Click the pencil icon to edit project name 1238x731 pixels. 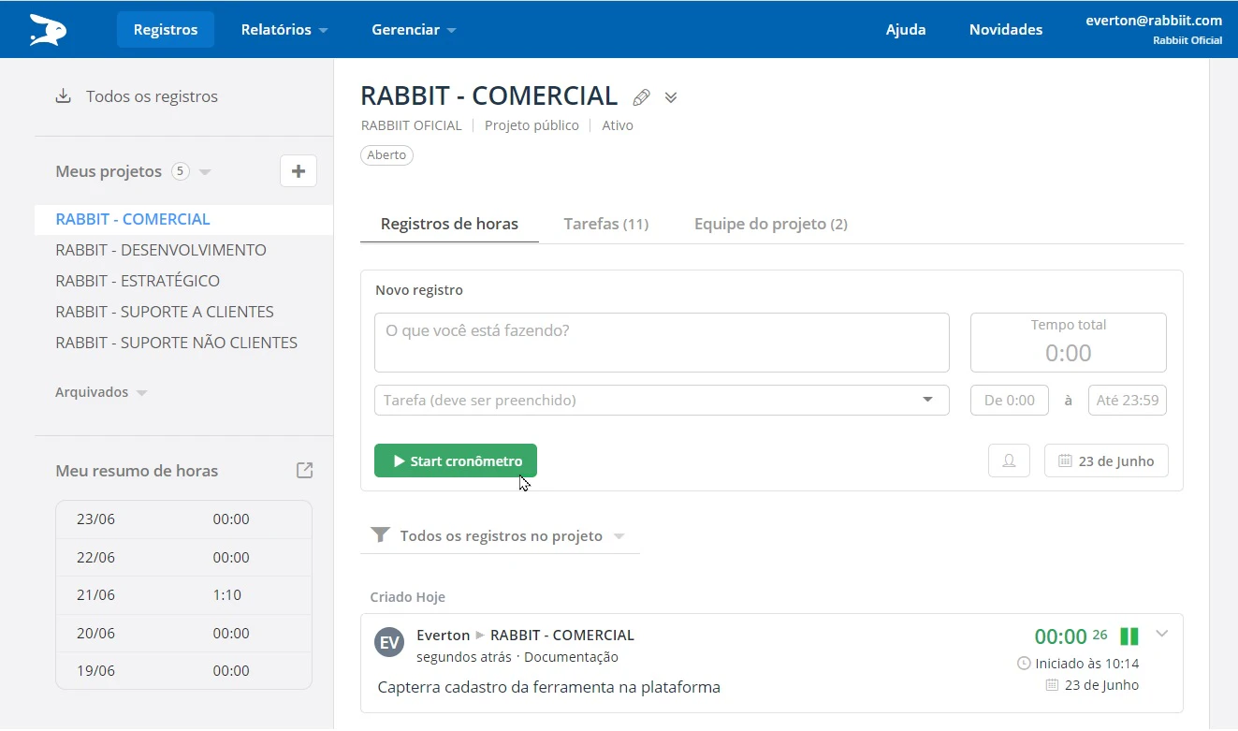click(x=641, y=96)
